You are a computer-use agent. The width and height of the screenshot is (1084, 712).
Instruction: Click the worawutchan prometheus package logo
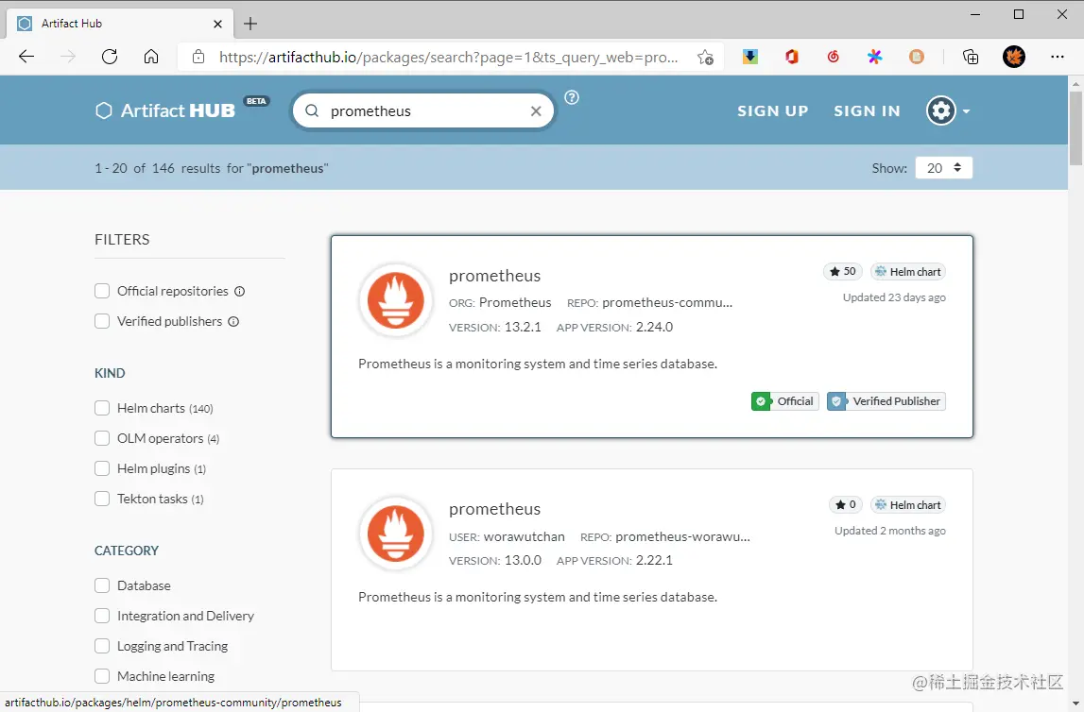(396, 534)
